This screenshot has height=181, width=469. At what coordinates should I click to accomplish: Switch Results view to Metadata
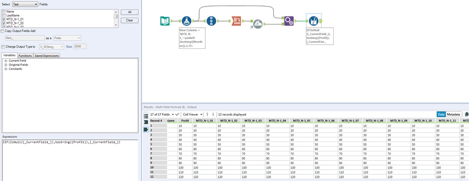tap(454, 114)
